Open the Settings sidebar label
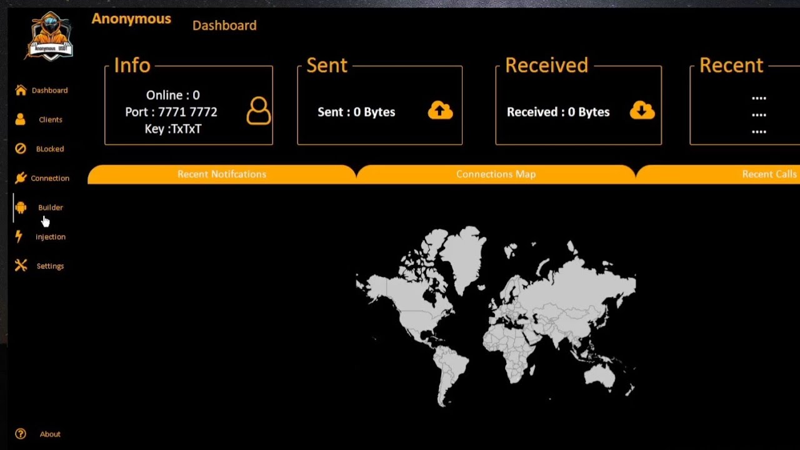 (x=50, y=266)
